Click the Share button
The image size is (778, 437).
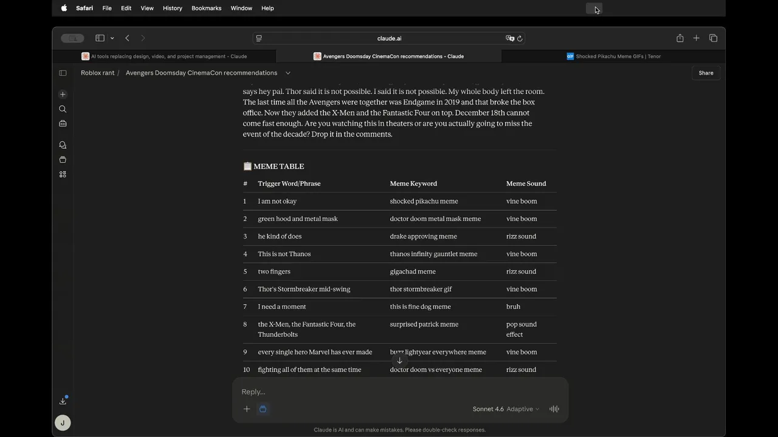(706, 73)
